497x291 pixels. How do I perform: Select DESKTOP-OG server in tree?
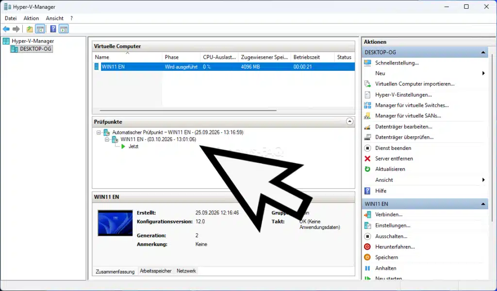click(x=35, y=49)
